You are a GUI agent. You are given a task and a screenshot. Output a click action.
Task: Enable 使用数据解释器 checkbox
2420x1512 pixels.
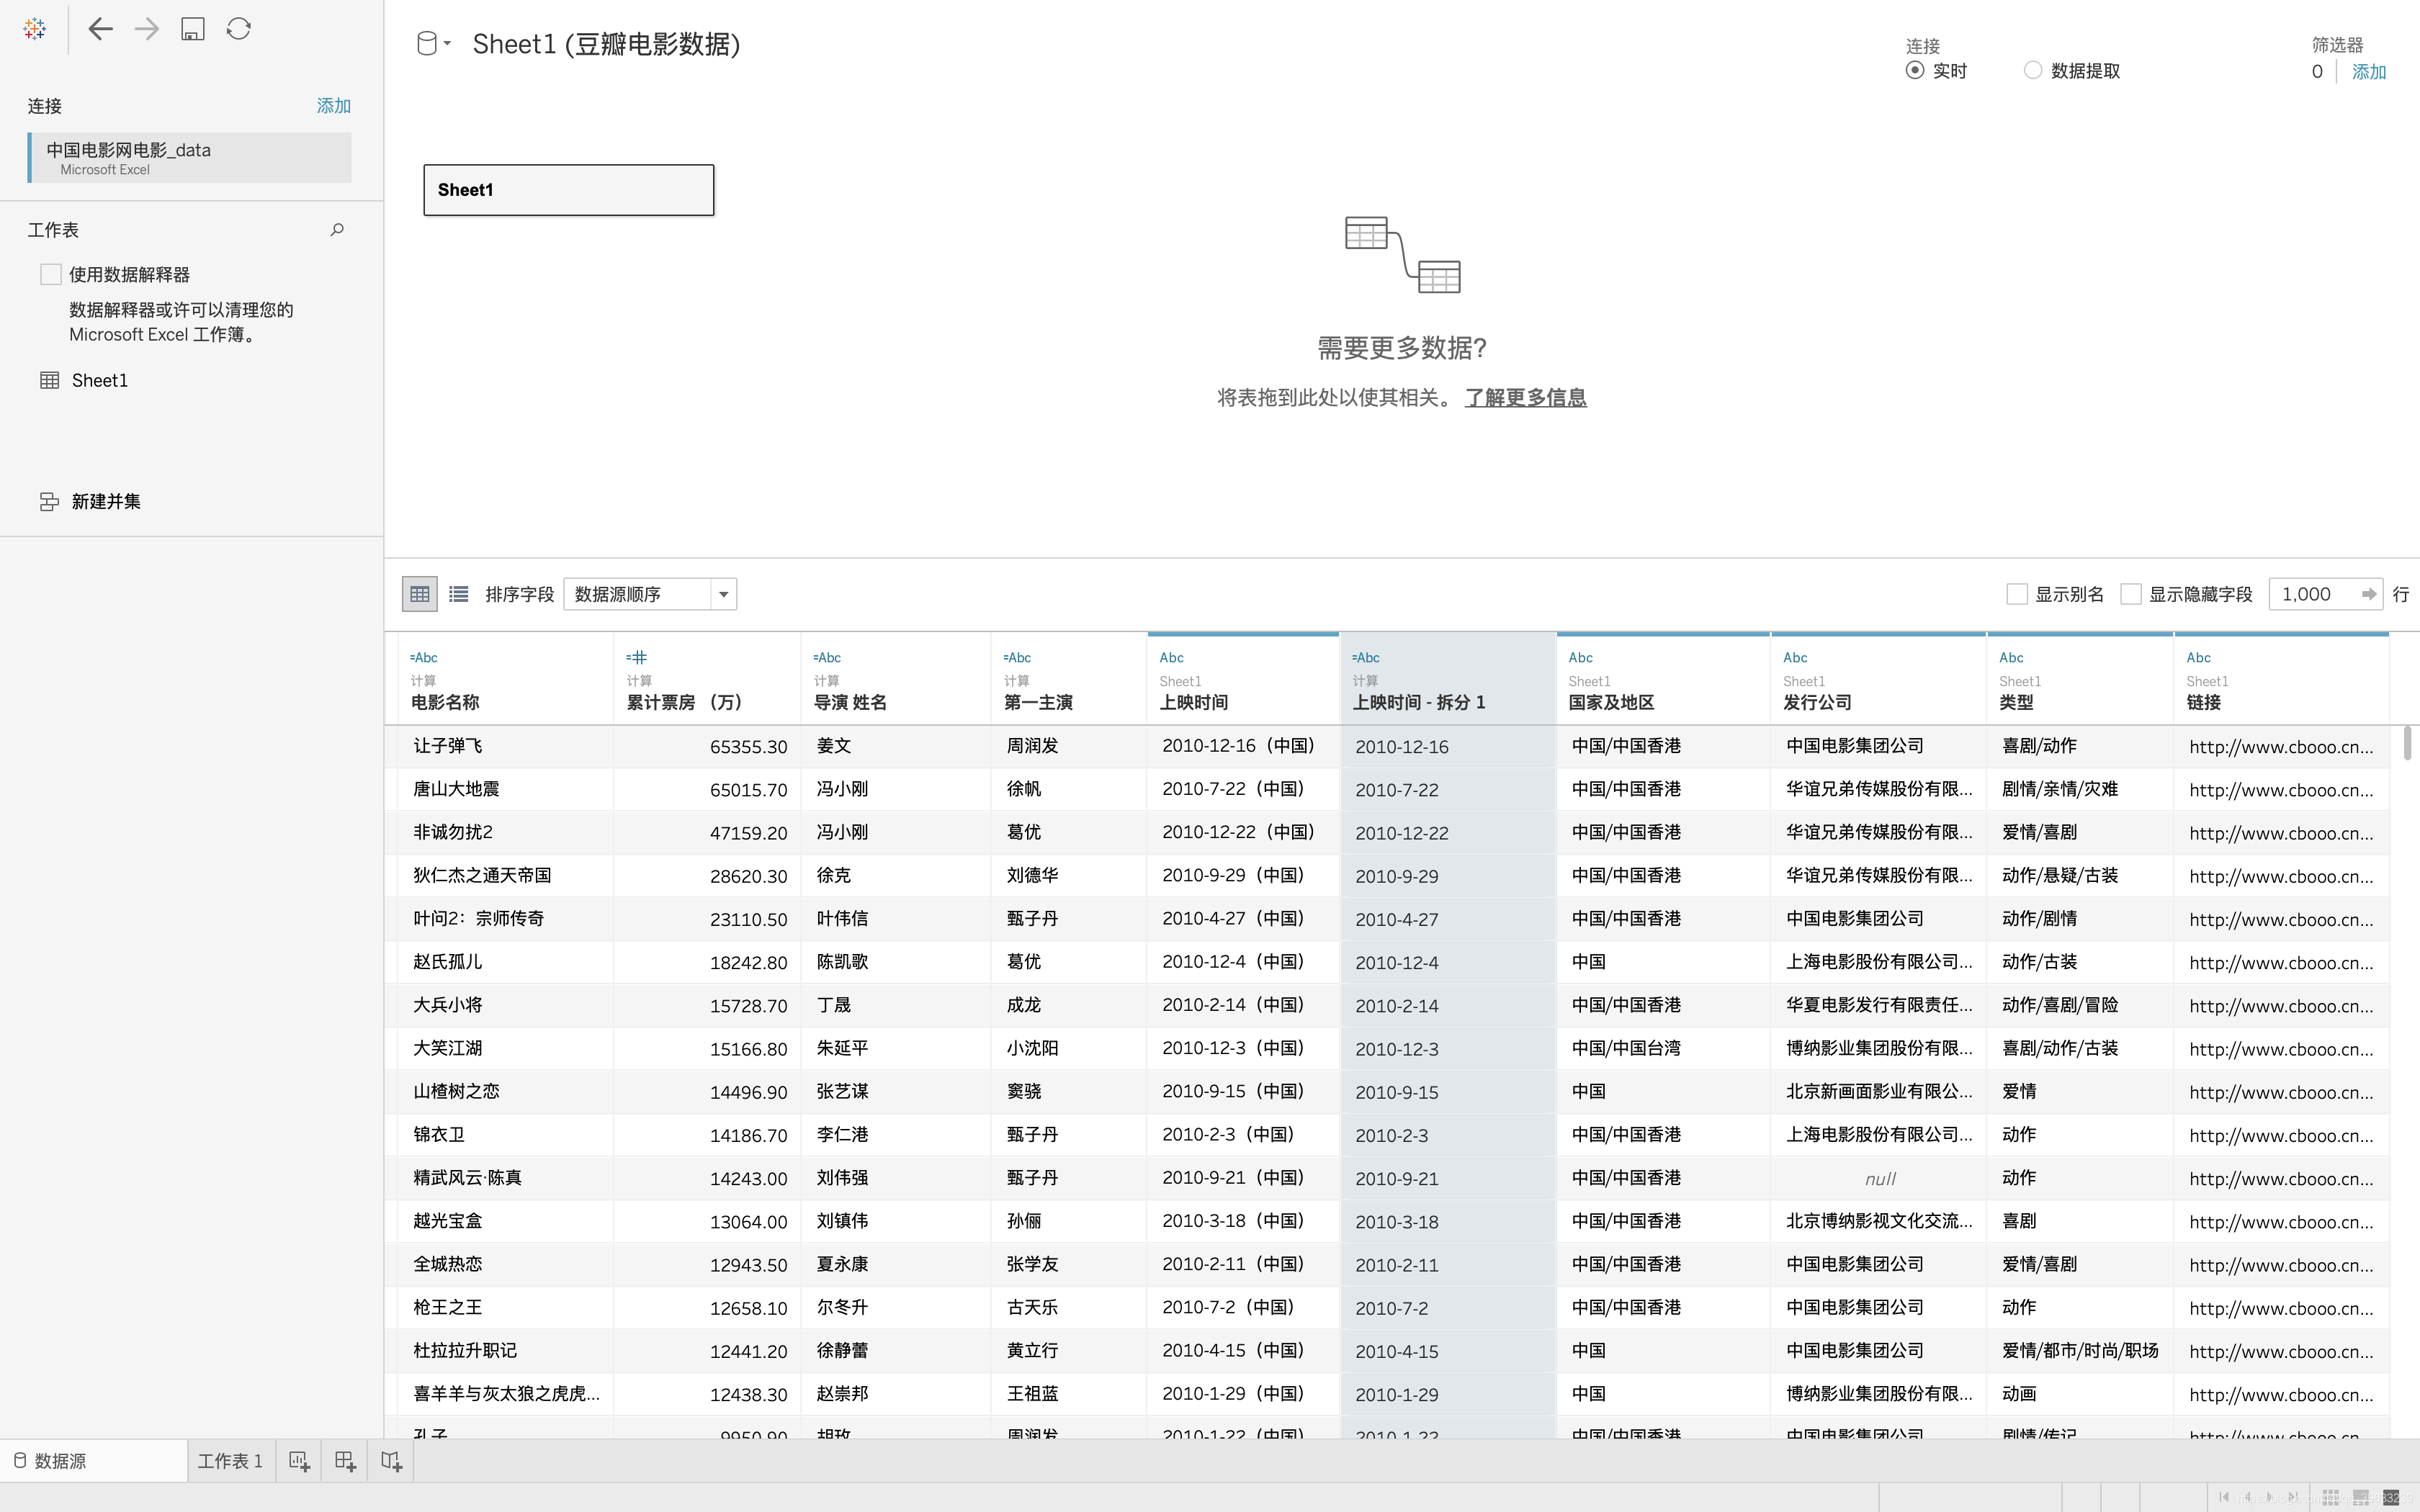(x=51, y=274)
